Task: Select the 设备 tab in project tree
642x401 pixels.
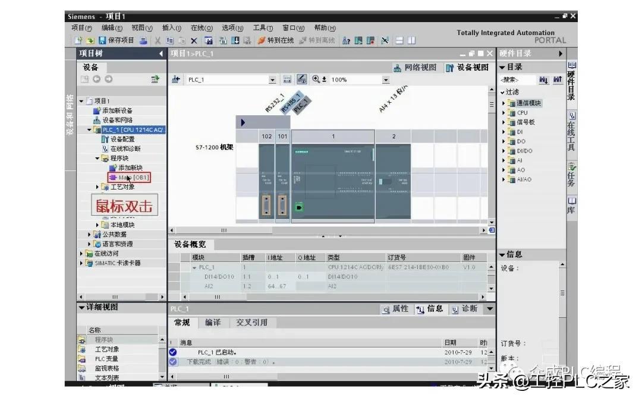Action: 90,67
